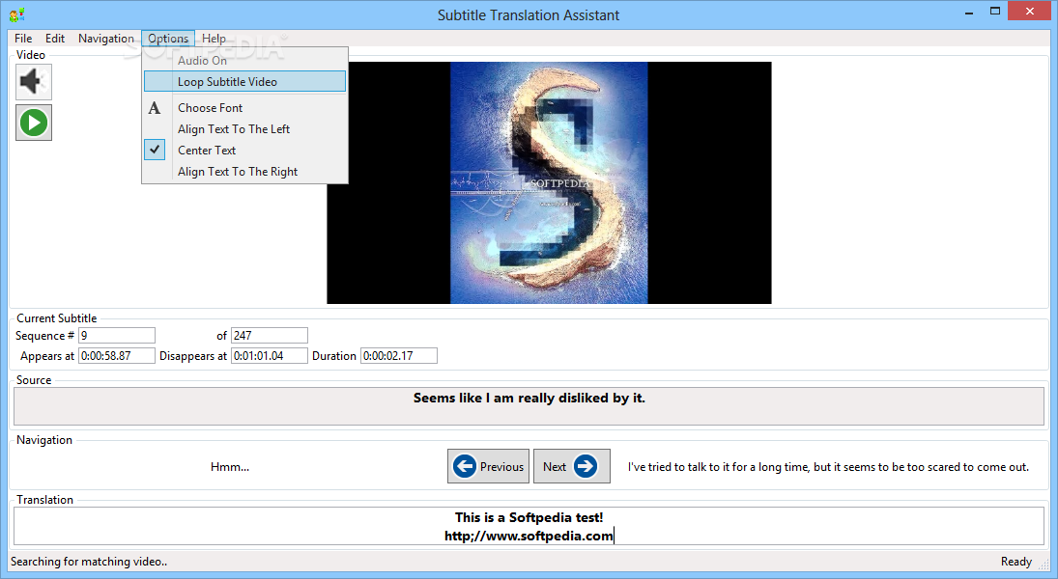Select Align Text To The Left
Viewport: 1058px width, 579px height.
tap(244, 128)
